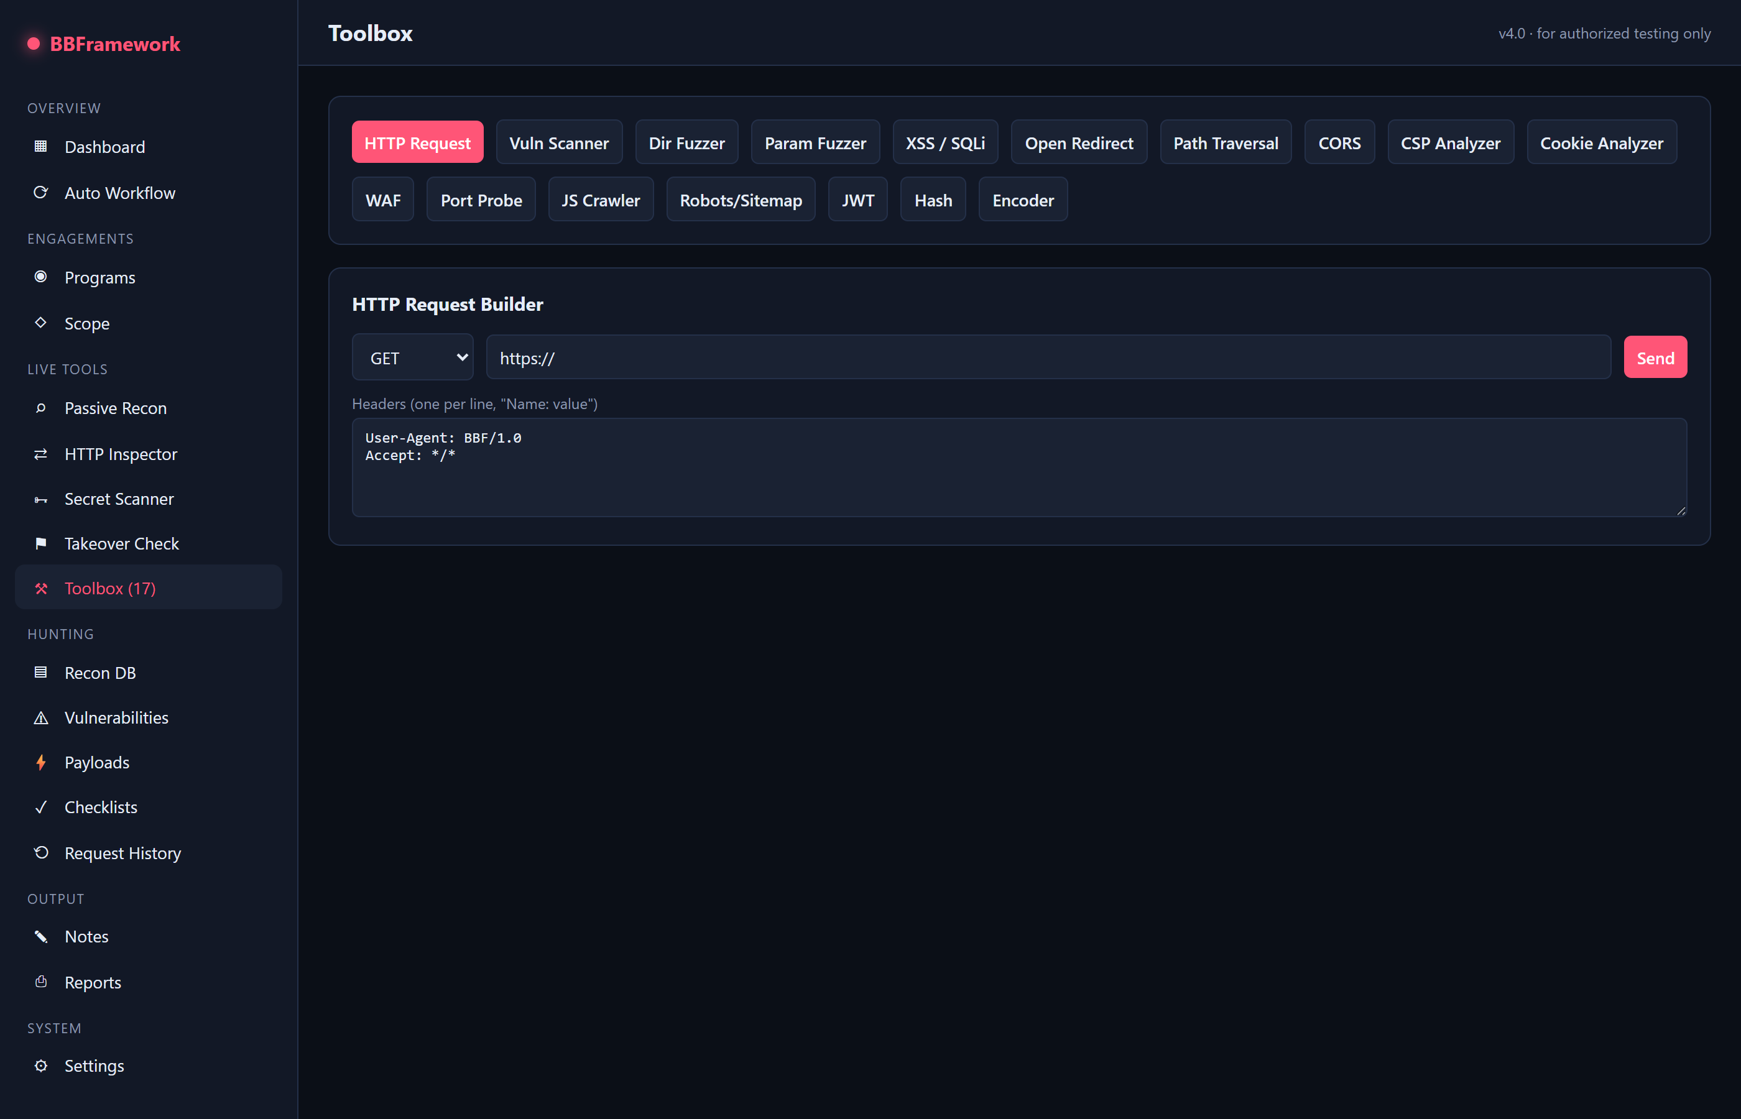1741x1119 pixels.
Task: Click the Payloads lightning bolt icon
Action: [x=40, y=762]
